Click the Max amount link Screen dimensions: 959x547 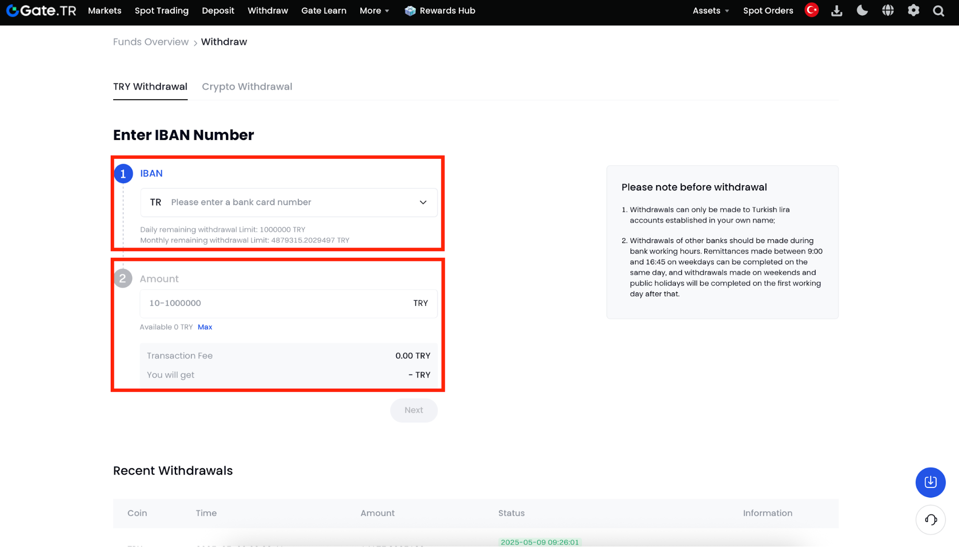205,327
